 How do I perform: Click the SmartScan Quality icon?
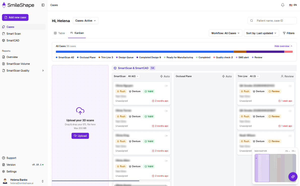[4, 71]
